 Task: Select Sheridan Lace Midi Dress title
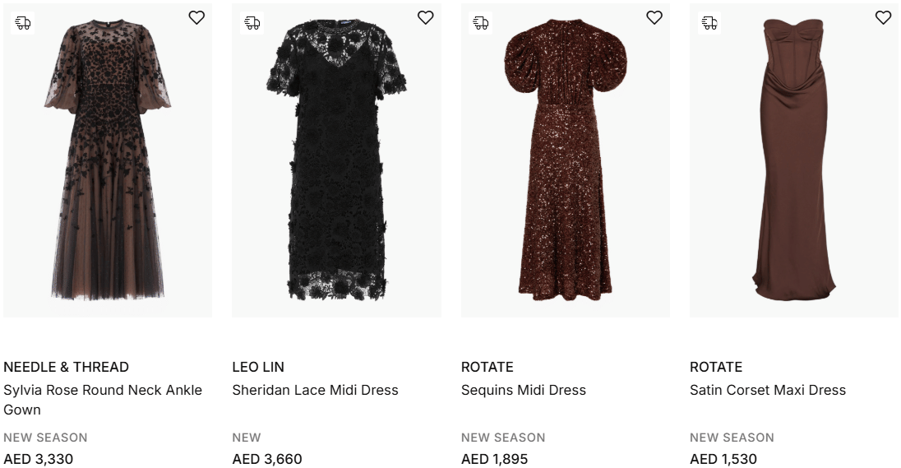pyautogui.click(x=315, y=390)
